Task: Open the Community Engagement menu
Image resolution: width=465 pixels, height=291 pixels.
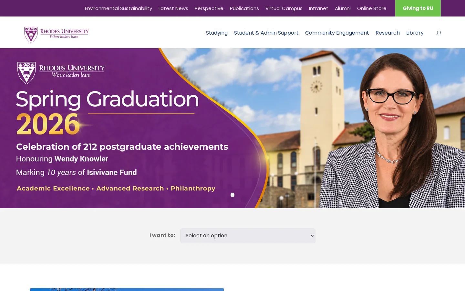Action: coord(337,33)
